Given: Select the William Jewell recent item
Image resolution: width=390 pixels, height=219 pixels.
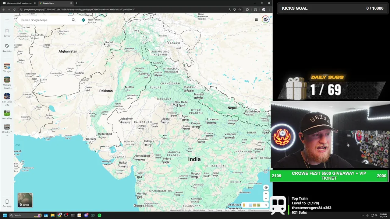Looking at the screenshot, I should tap(7, 82).
